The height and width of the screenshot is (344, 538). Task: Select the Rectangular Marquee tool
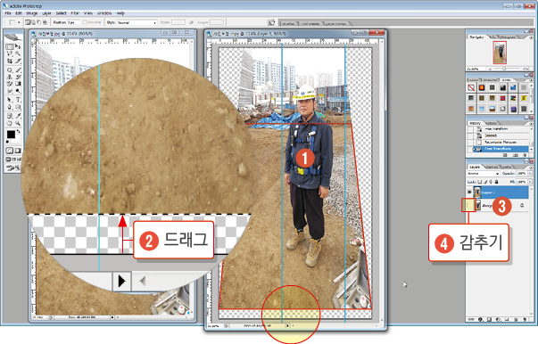[9, 46]
